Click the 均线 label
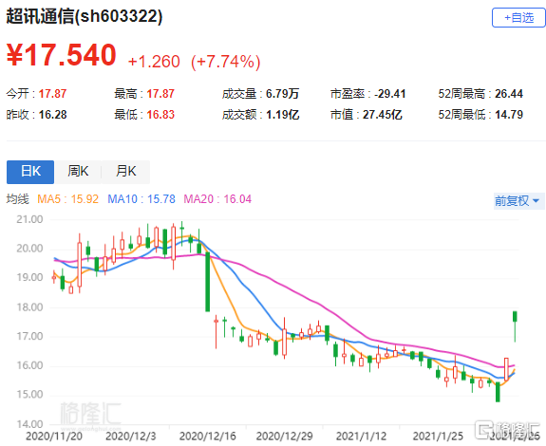The width and height of the screenshot is (546, 446). 17,199
